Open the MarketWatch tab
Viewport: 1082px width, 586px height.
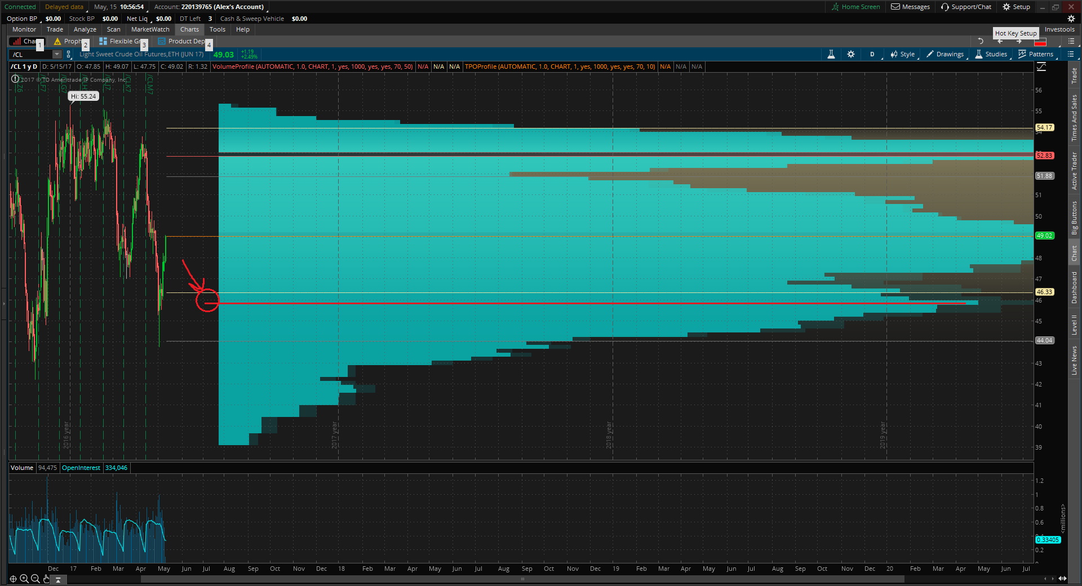pyautogui.click(x=150, y=29)
